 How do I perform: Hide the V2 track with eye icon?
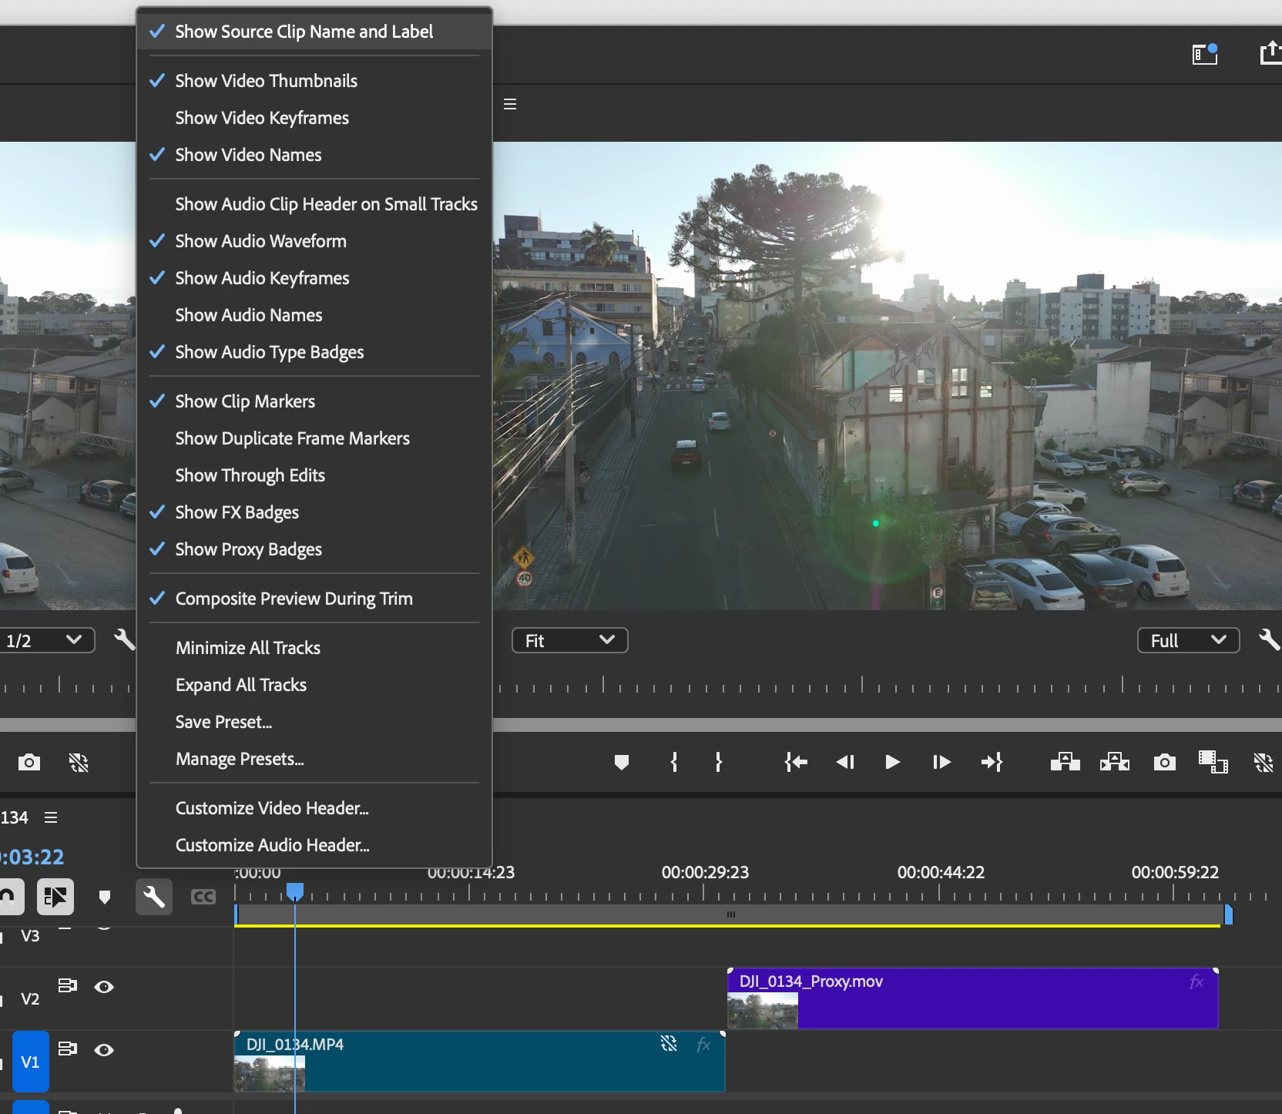[x=104, y=987]
